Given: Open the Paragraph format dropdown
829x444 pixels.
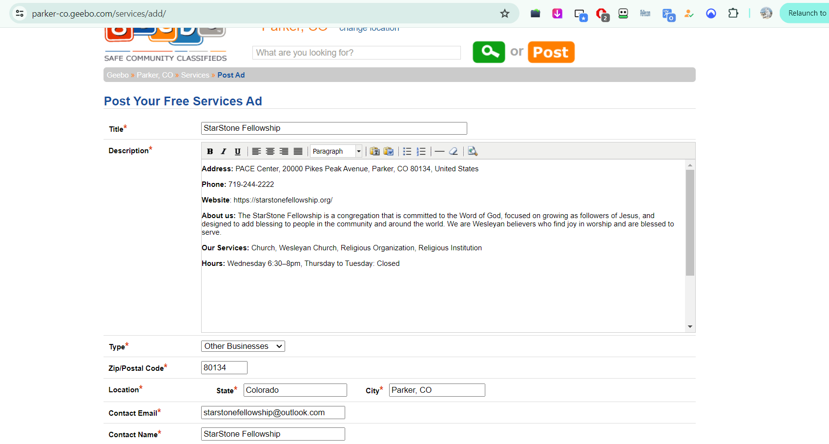Looking at the screenshot, I should pos(336,151).
